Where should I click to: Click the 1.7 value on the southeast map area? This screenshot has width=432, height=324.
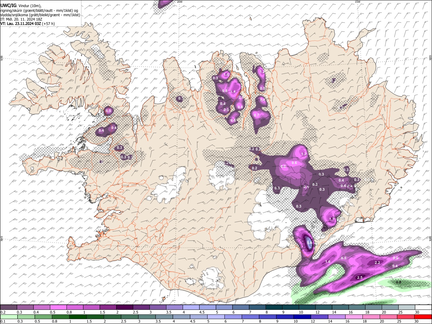[332, 219]
